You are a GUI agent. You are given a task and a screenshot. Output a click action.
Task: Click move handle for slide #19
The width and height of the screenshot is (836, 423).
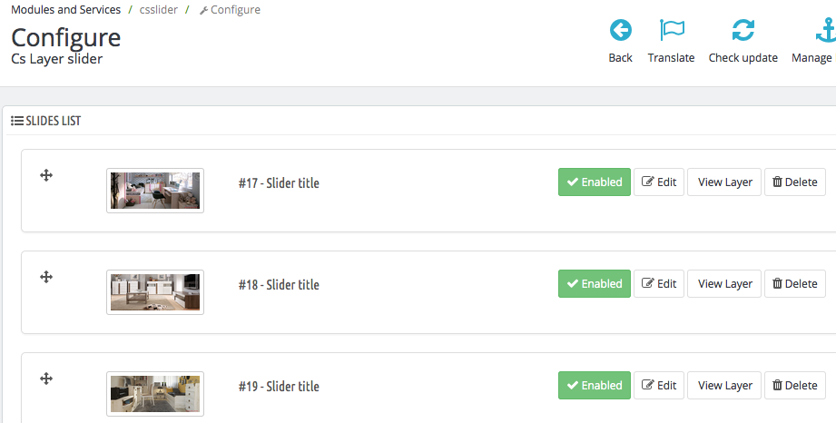pyautogui.click(x=46, y=379)
